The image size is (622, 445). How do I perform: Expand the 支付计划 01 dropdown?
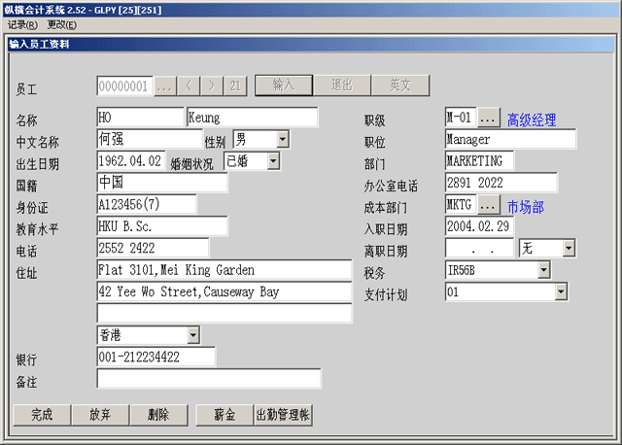[561, 291]
